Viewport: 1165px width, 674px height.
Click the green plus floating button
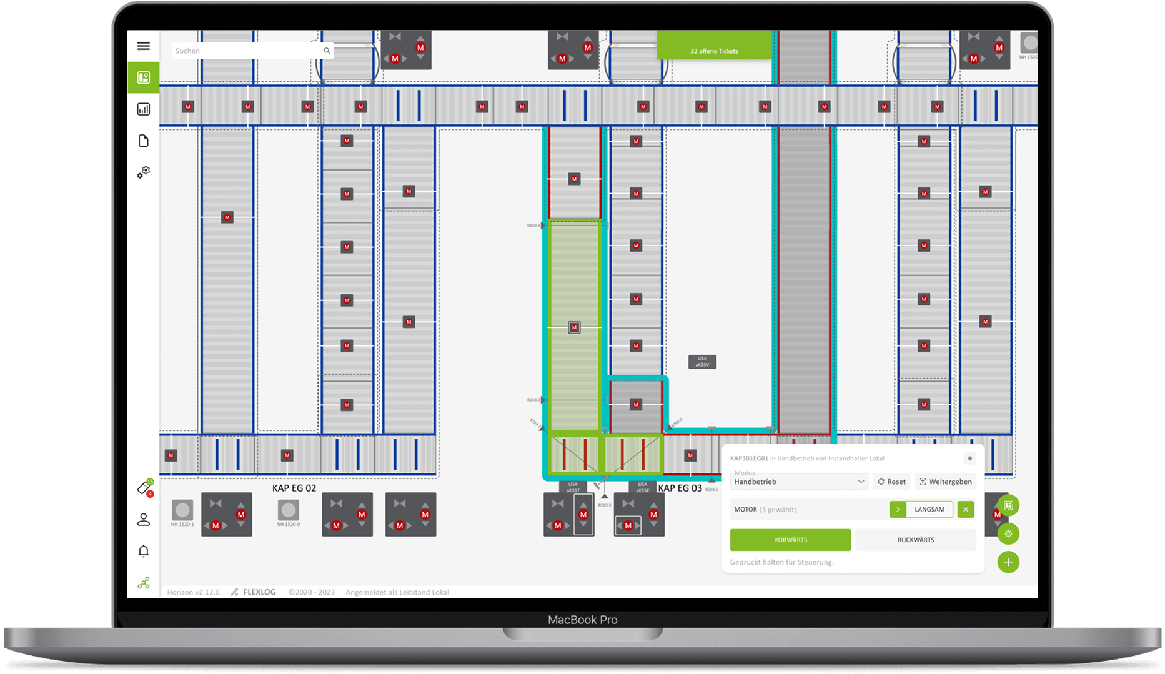1008,562
